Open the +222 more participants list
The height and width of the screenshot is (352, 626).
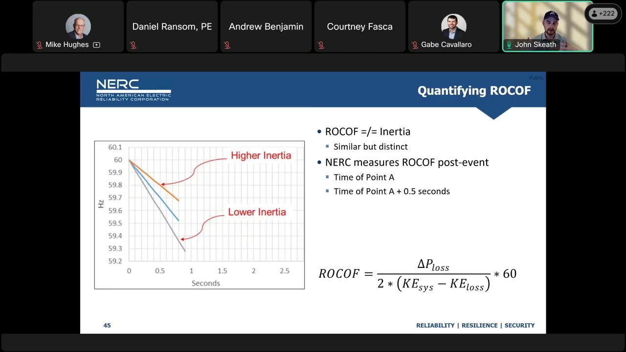click(603, 14)
